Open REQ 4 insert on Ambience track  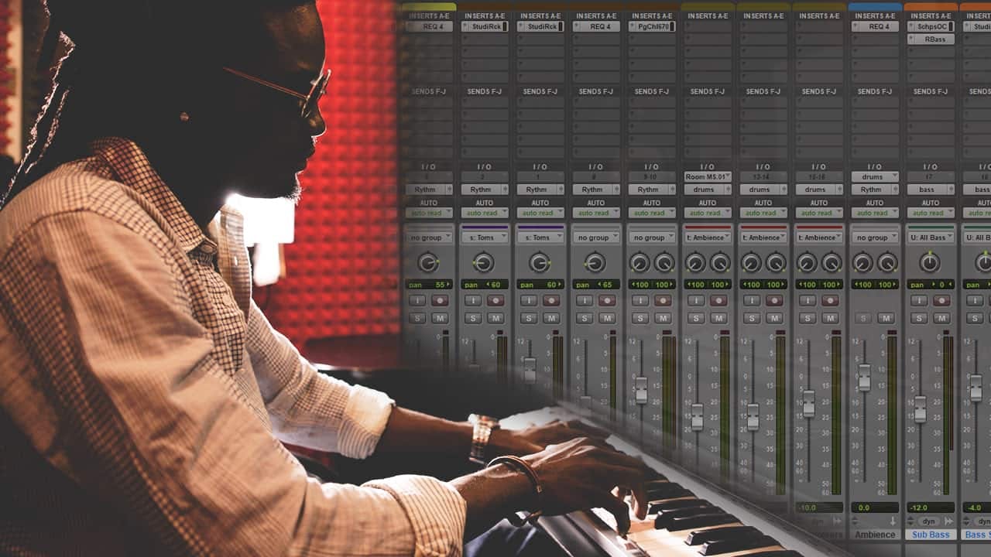[x=875, y=26]
